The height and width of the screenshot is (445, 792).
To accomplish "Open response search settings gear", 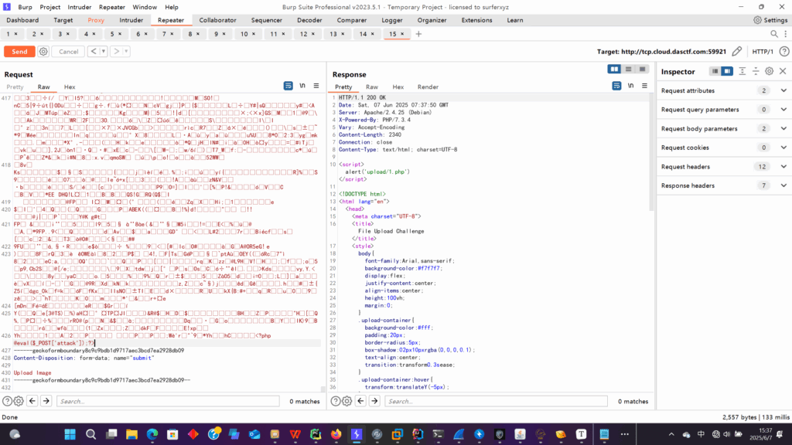I will (347, 401).
